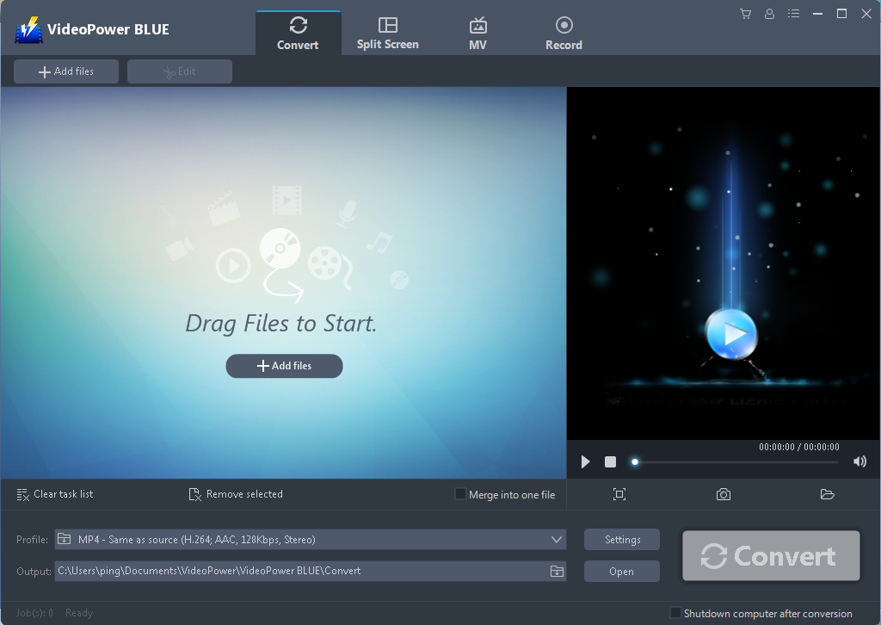Open the shopping cart icon
This screenshot has height=625, width=881.
pyautogui.click(x=746, y=14)
